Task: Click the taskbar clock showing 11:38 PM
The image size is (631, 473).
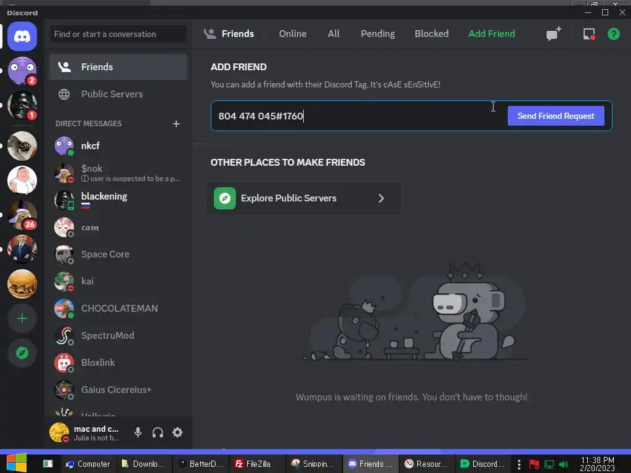Action: click(597, 464)
